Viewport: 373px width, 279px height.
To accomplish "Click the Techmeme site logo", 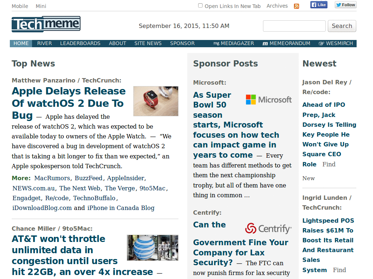I will click(46, 24).
